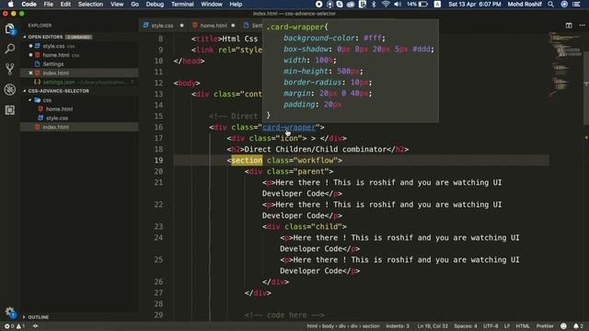Switch to the home.html editor tab
589x331 pixels.
coord(214,26)
